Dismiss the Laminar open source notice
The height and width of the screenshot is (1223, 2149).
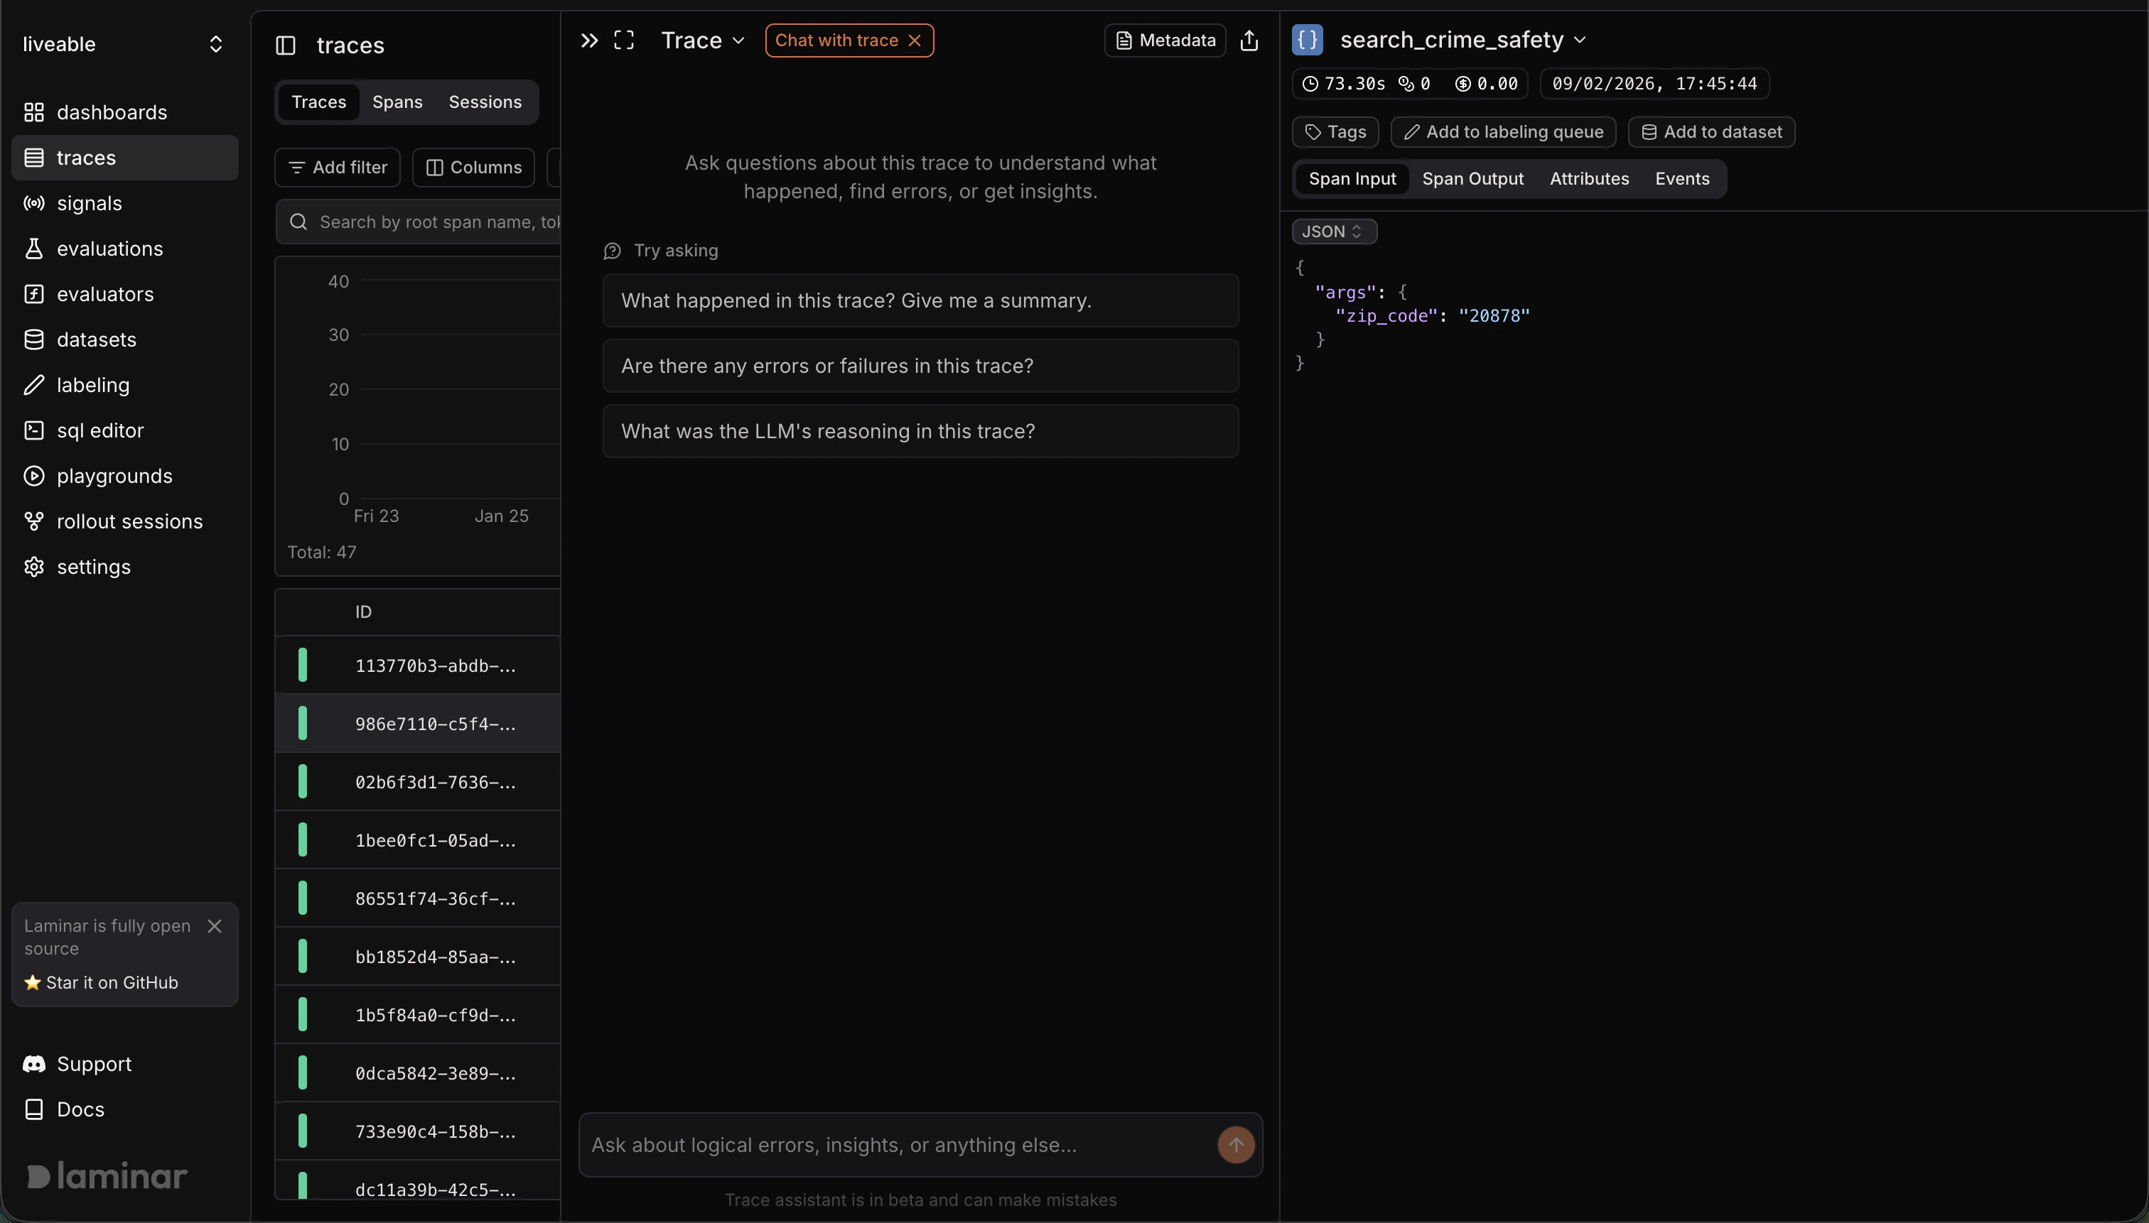point(215,925)
